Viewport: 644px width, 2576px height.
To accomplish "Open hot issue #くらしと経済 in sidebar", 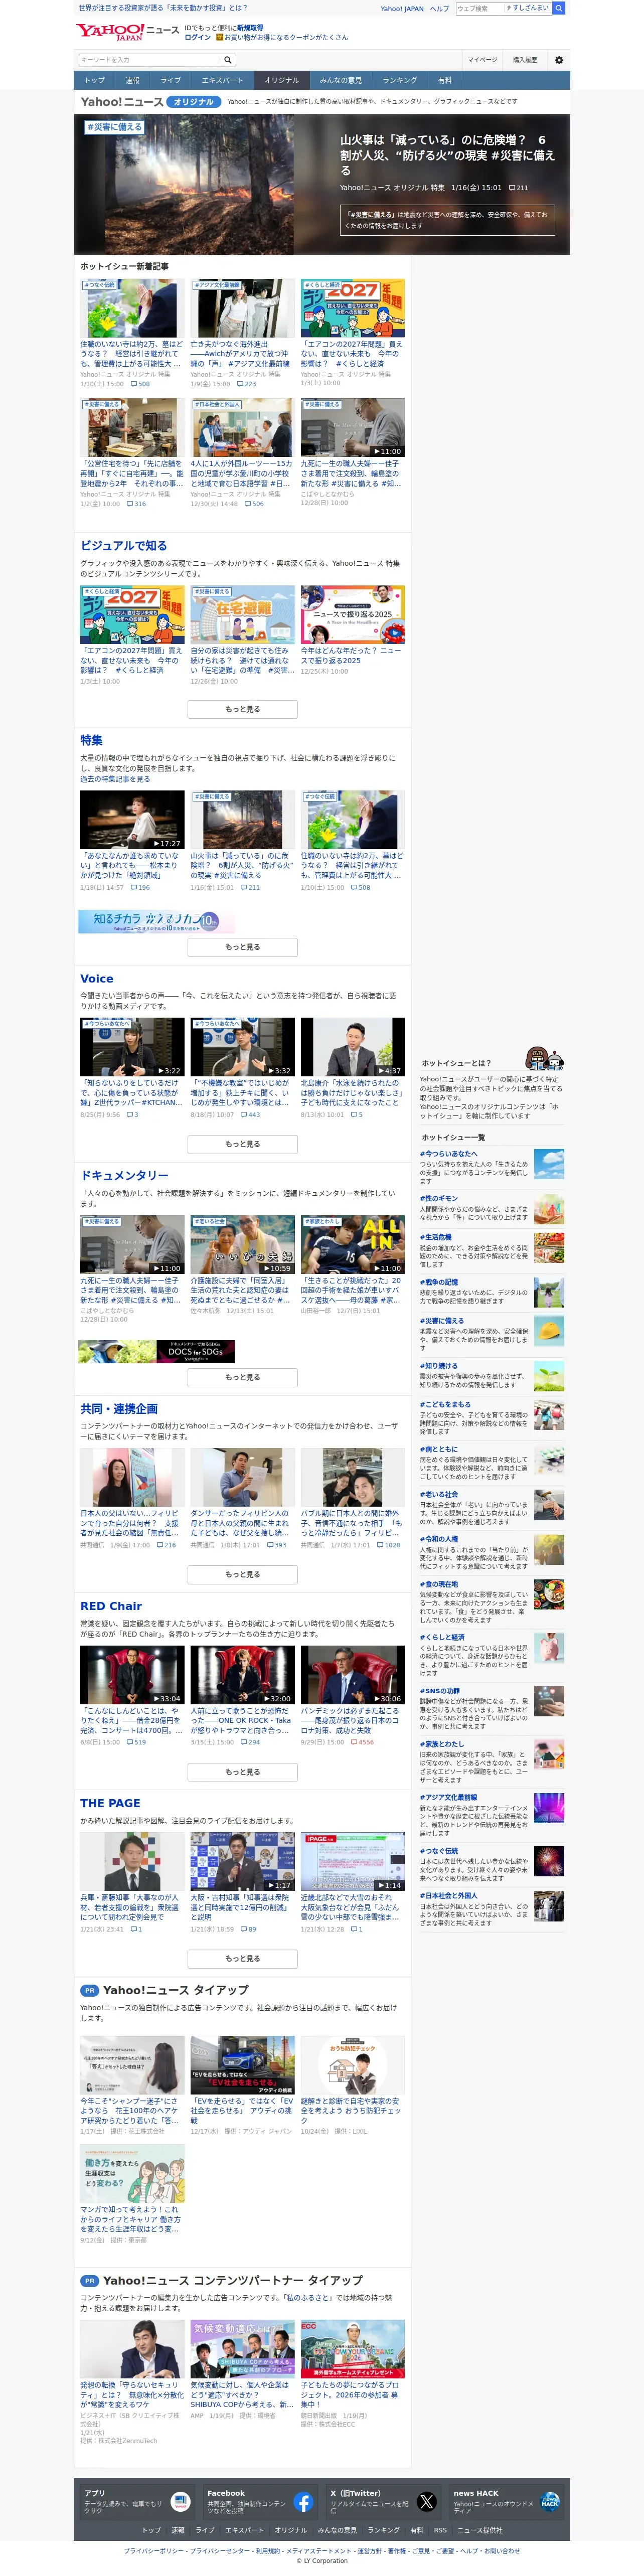I will pyautogui.click(x=442, y=1637).
